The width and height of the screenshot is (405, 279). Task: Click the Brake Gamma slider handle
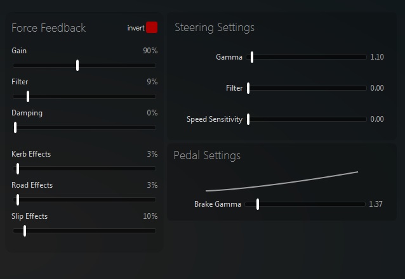tap(258, 204)
